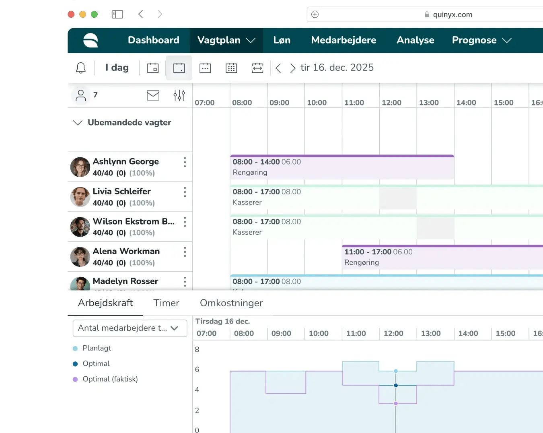Click Alena Workman's avatar photo
The height and width of the screenshot is (433, 543).
80,257
